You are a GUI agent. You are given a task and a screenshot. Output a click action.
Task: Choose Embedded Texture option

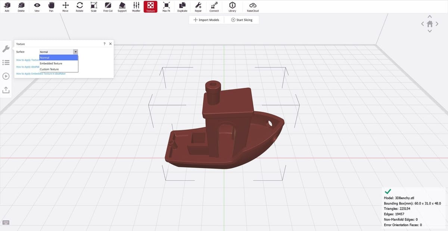(59, 64)
